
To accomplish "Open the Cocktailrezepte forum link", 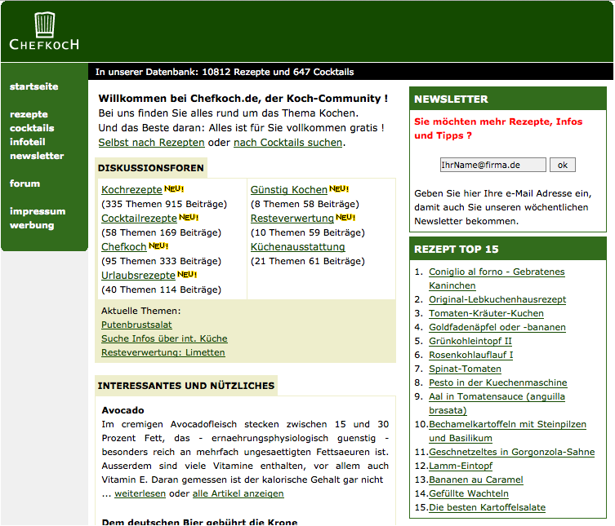I will coord(139,219).
